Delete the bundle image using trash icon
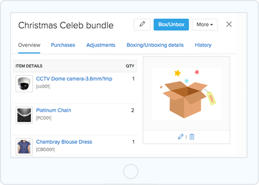Screen dimensions: 259x185 (192, 137)
